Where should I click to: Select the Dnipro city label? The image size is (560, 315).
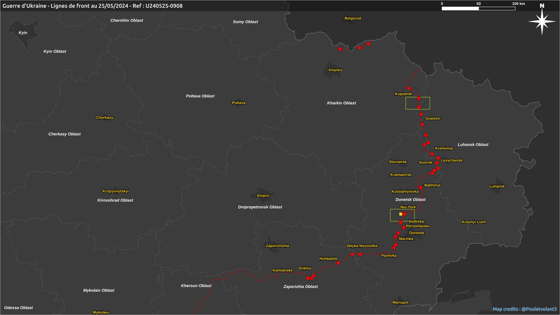click(x=263, y=195)
